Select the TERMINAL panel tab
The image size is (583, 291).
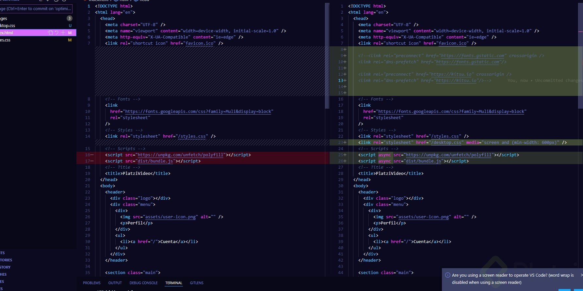coord(174,283)
